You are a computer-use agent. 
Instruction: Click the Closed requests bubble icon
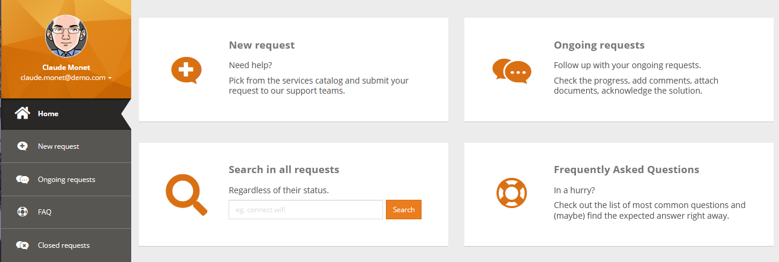(23, 245)
